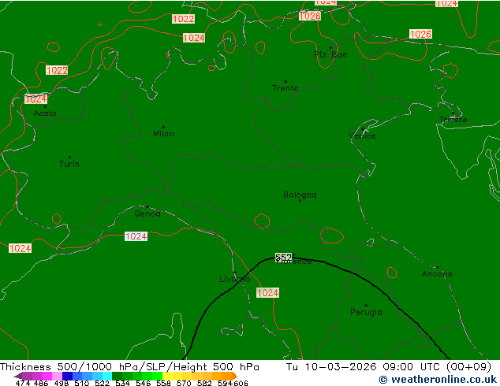Viewport: 500px width, 386px height.
Task: Click the 1022 isobar label above Aosta
Action: pos(57,70)
